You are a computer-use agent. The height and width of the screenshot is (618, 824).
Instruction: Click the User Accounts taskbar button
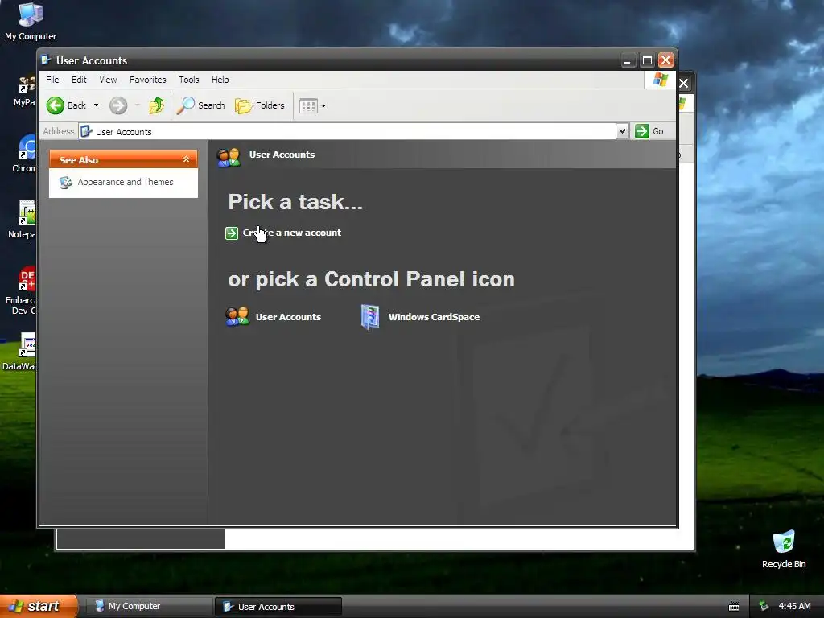point(278,607)
